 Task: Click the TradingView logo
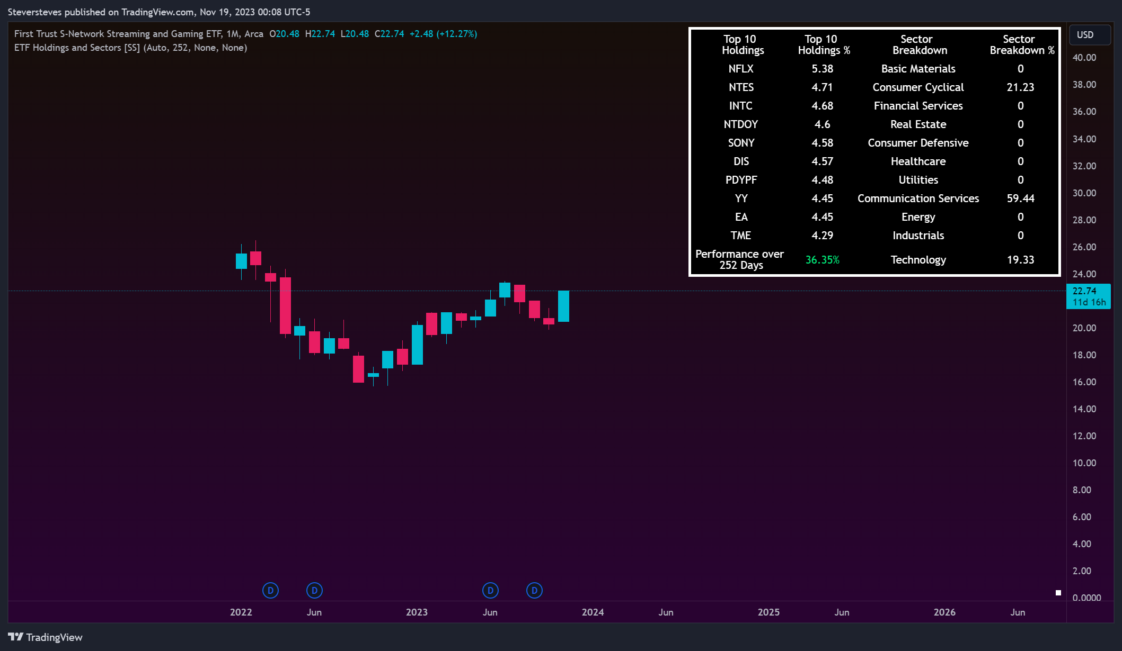(46, 637)
